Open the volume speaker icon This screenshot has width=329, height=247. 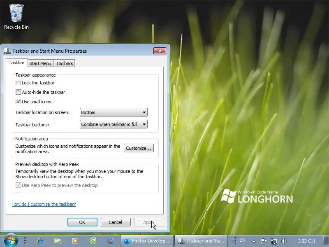(284, 241)
